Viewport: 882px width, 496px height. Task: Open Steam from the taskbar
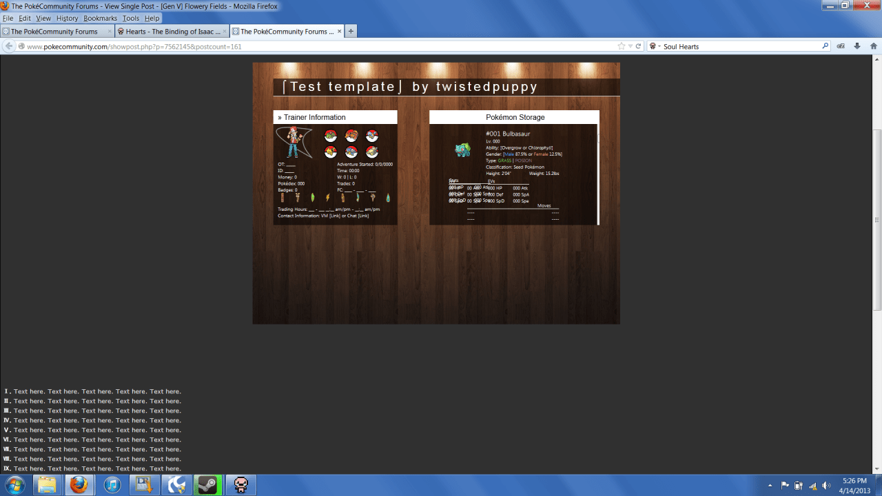pyautogui.click(x=208, y=485)
